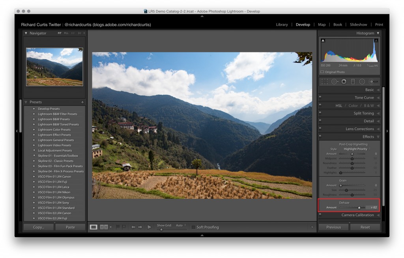Click the Dehaze Amount slider handle
The width and height of the screenshot is (404, 258).
click(359, 208)
